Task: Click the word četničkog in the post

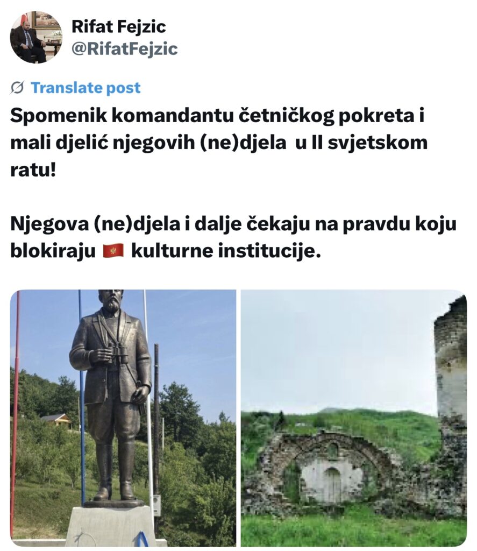Action: point(286,116)
